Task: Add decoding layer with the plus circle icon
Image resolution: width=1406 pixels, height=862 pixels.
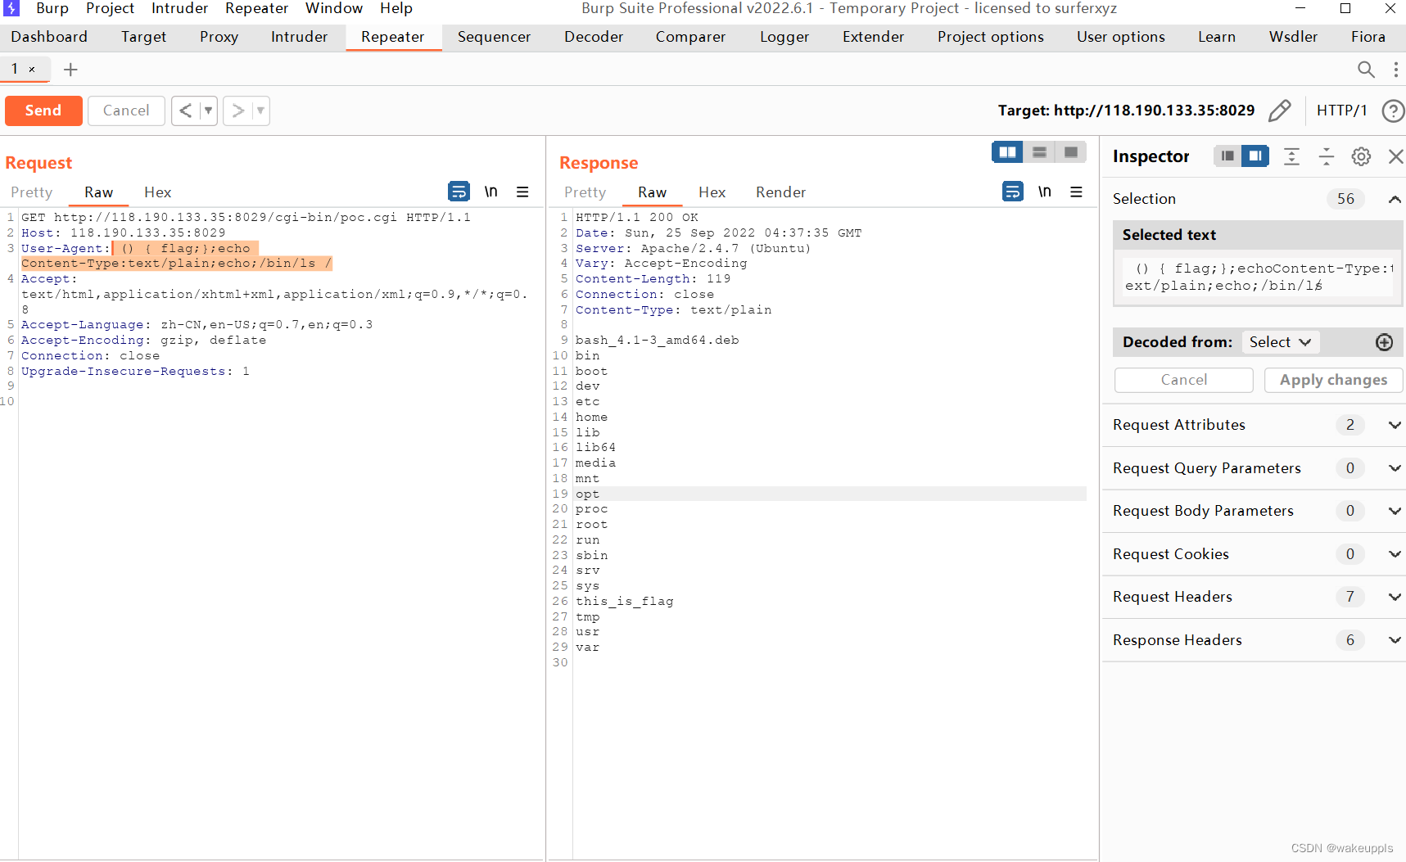Action: pos(1384,342)
